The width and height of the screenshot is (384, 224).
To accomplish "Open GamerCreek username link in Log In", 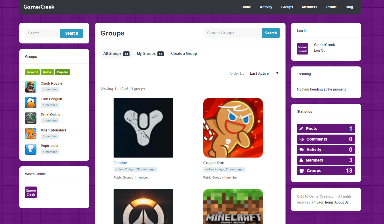I will (x=325, y=45).
